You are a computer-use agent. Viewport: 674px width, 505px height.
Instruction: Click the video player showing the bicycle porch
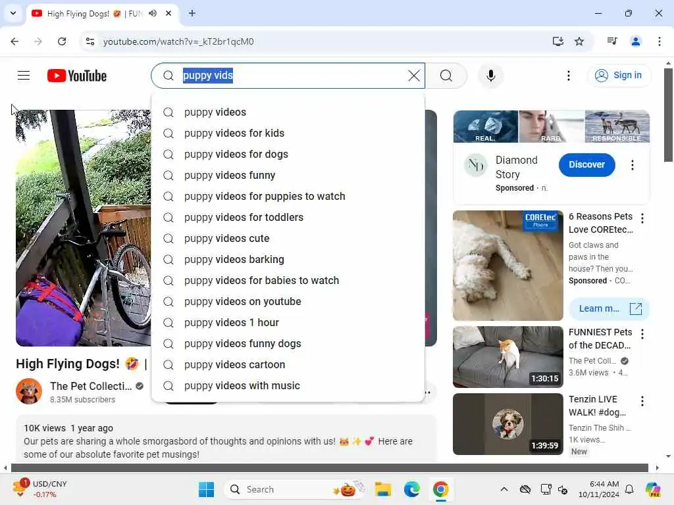(x=84, y=228)
